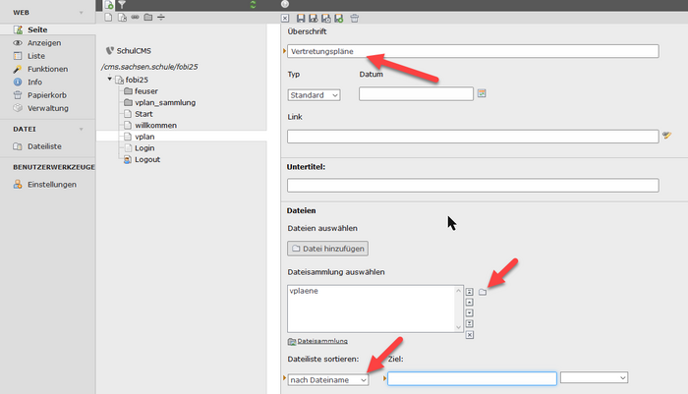Collapse the fobi25 tree node
The image size is (688, 394).
110,80
